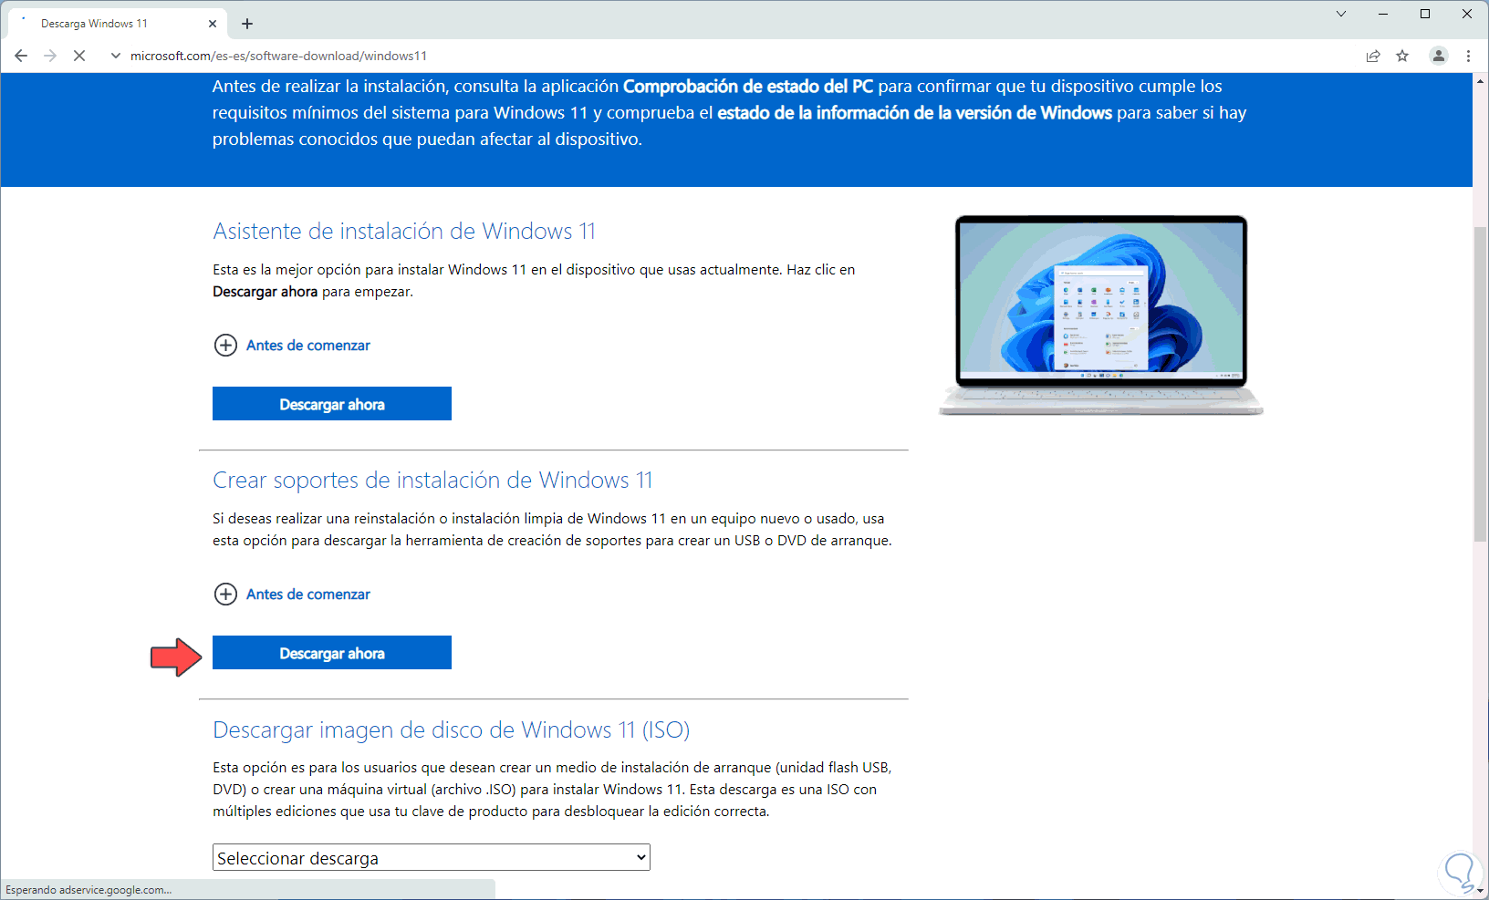Go back to the previous page
The height and width of the screenshot is (900, 1489).
tap(21, 56)
